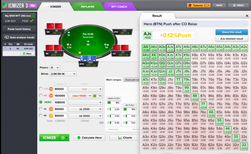The height and width of the screenshot is (154, 251).
Task: Select the Main ranges tab
Action: (114, 80)
